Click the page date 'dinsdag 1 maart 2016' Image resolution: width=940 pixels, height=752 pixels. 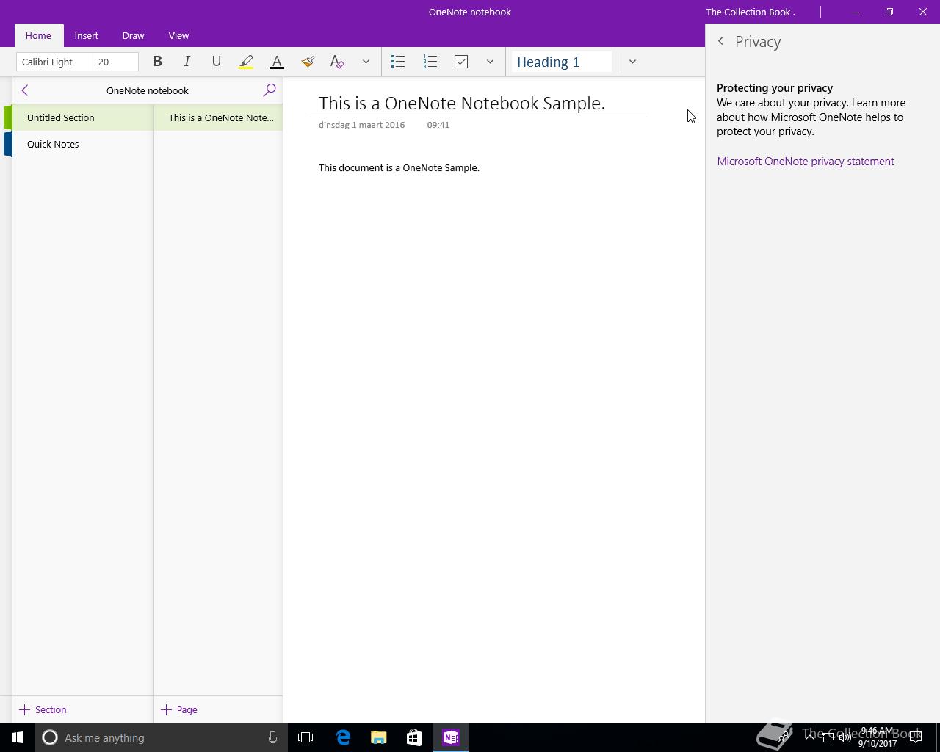pyautogui.click(x=361, y=125)
